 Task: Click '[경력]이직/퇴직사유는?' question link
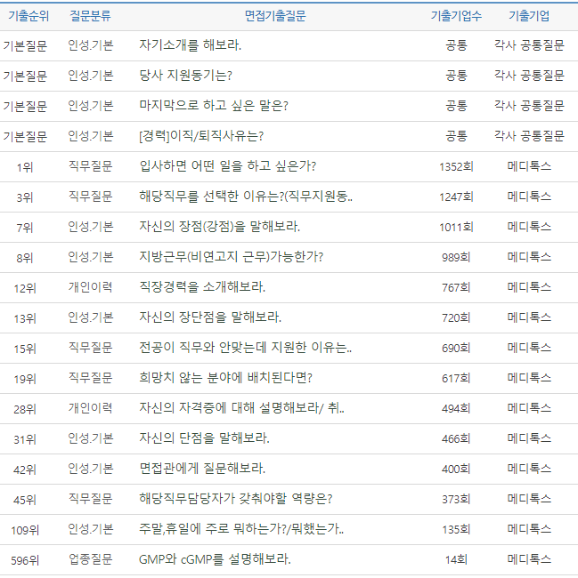[201, 136]
